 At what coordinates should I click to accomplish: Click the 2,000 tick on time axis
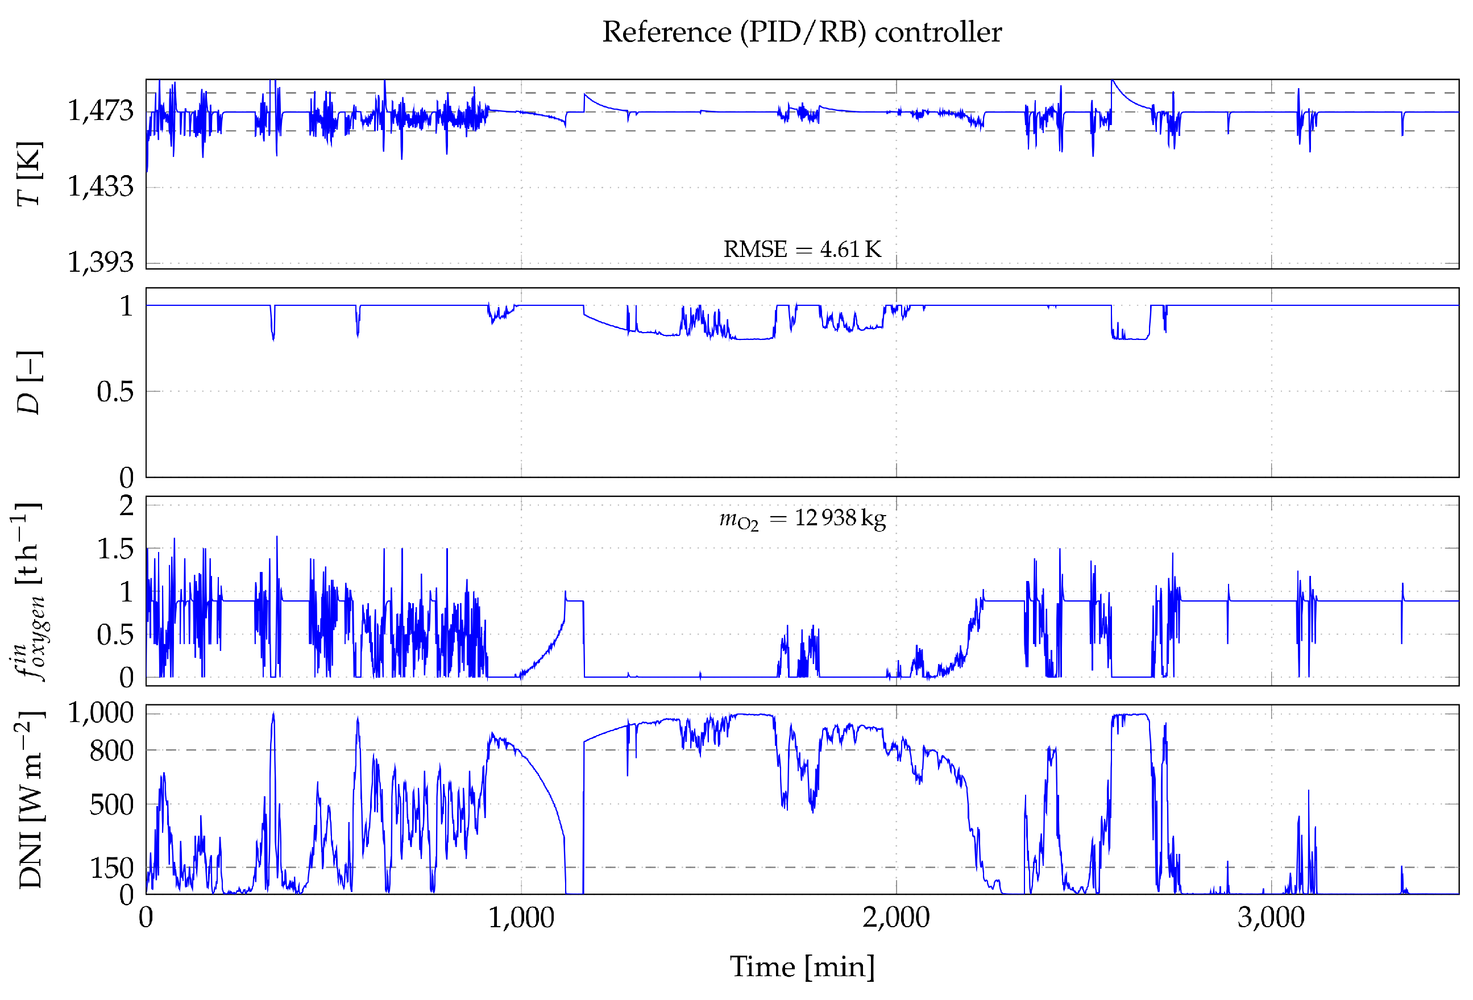(x=895, y=918)
